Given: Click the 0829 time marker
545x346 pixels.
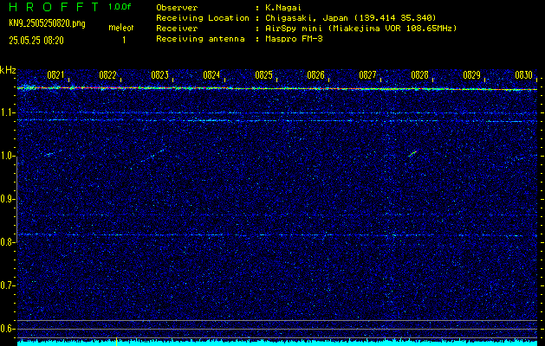Looking at the screenshot, I should pyautogui.click(x=471, y=75).
